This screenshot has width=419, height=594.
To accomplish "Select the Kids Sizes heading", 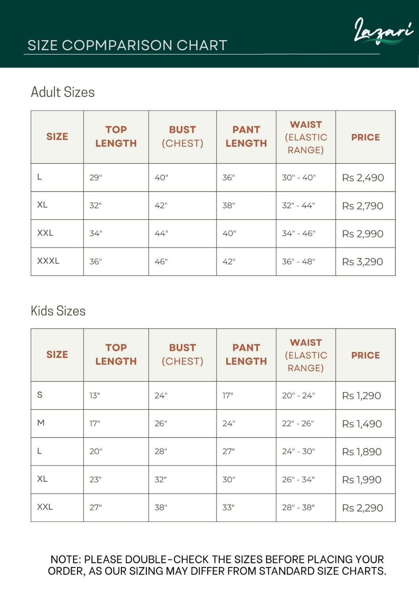I will click(x=58, y=310).
